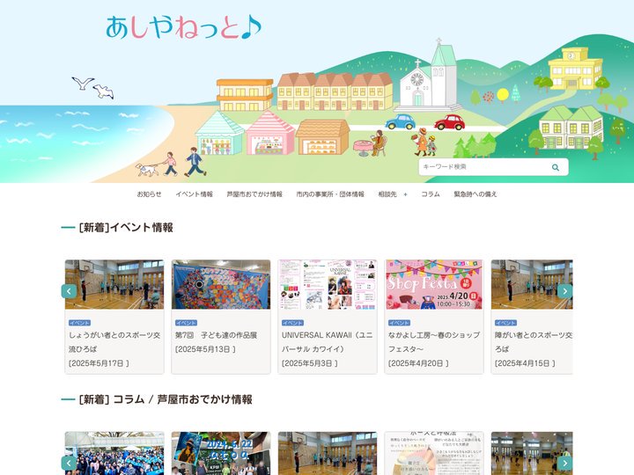The height and width of the screenshot is (475, 634).
Task: Click date text 2025年5月13日
Action: click(205, 349)
